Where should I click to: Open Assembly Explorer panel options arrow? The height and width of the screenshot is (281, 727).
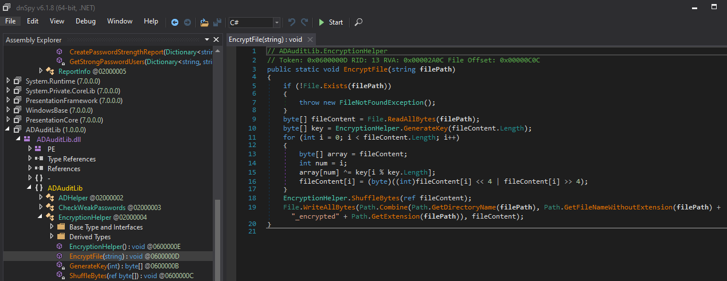coord(207,39)
